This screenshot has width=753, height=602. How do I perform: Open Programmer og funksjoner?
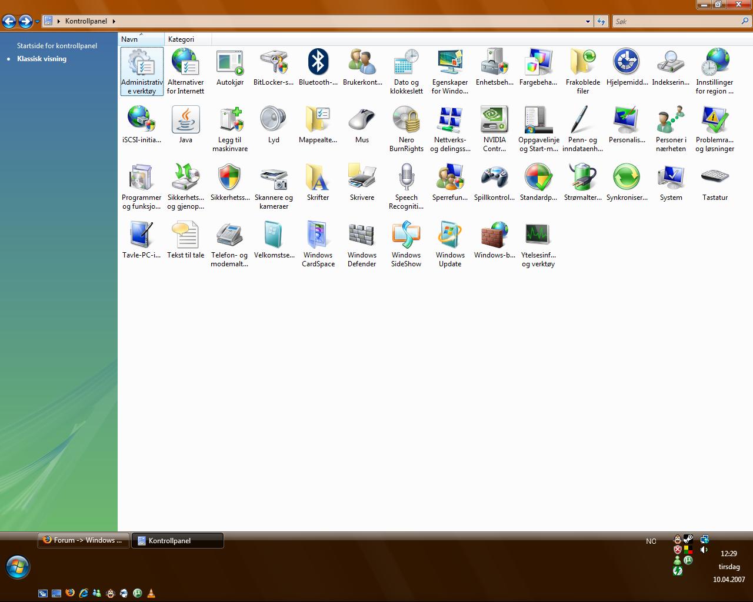(142, 186)
